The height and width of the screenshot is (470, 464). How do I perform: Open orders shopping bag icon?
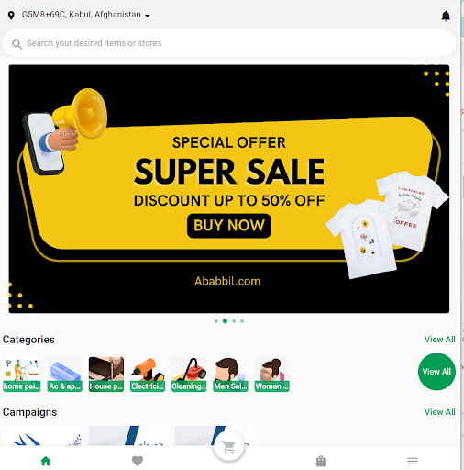(321, 461)
